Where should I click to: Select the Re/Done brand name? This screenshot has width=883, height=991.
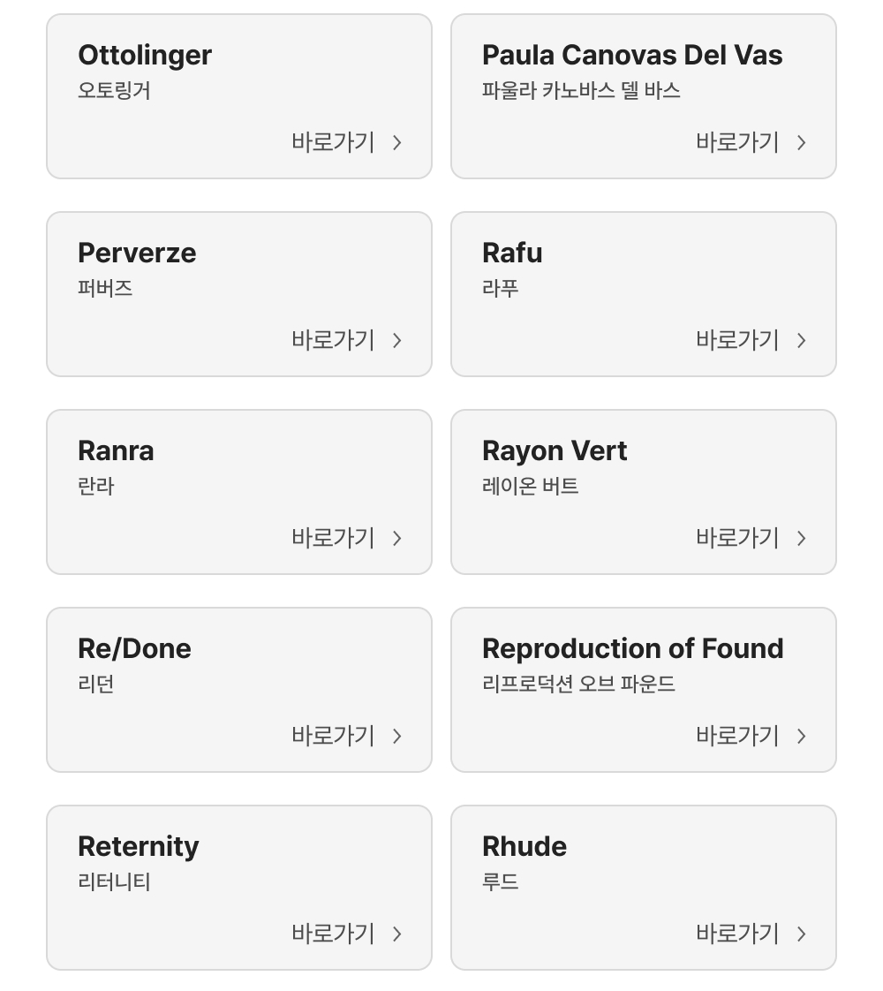pos(134,648)
